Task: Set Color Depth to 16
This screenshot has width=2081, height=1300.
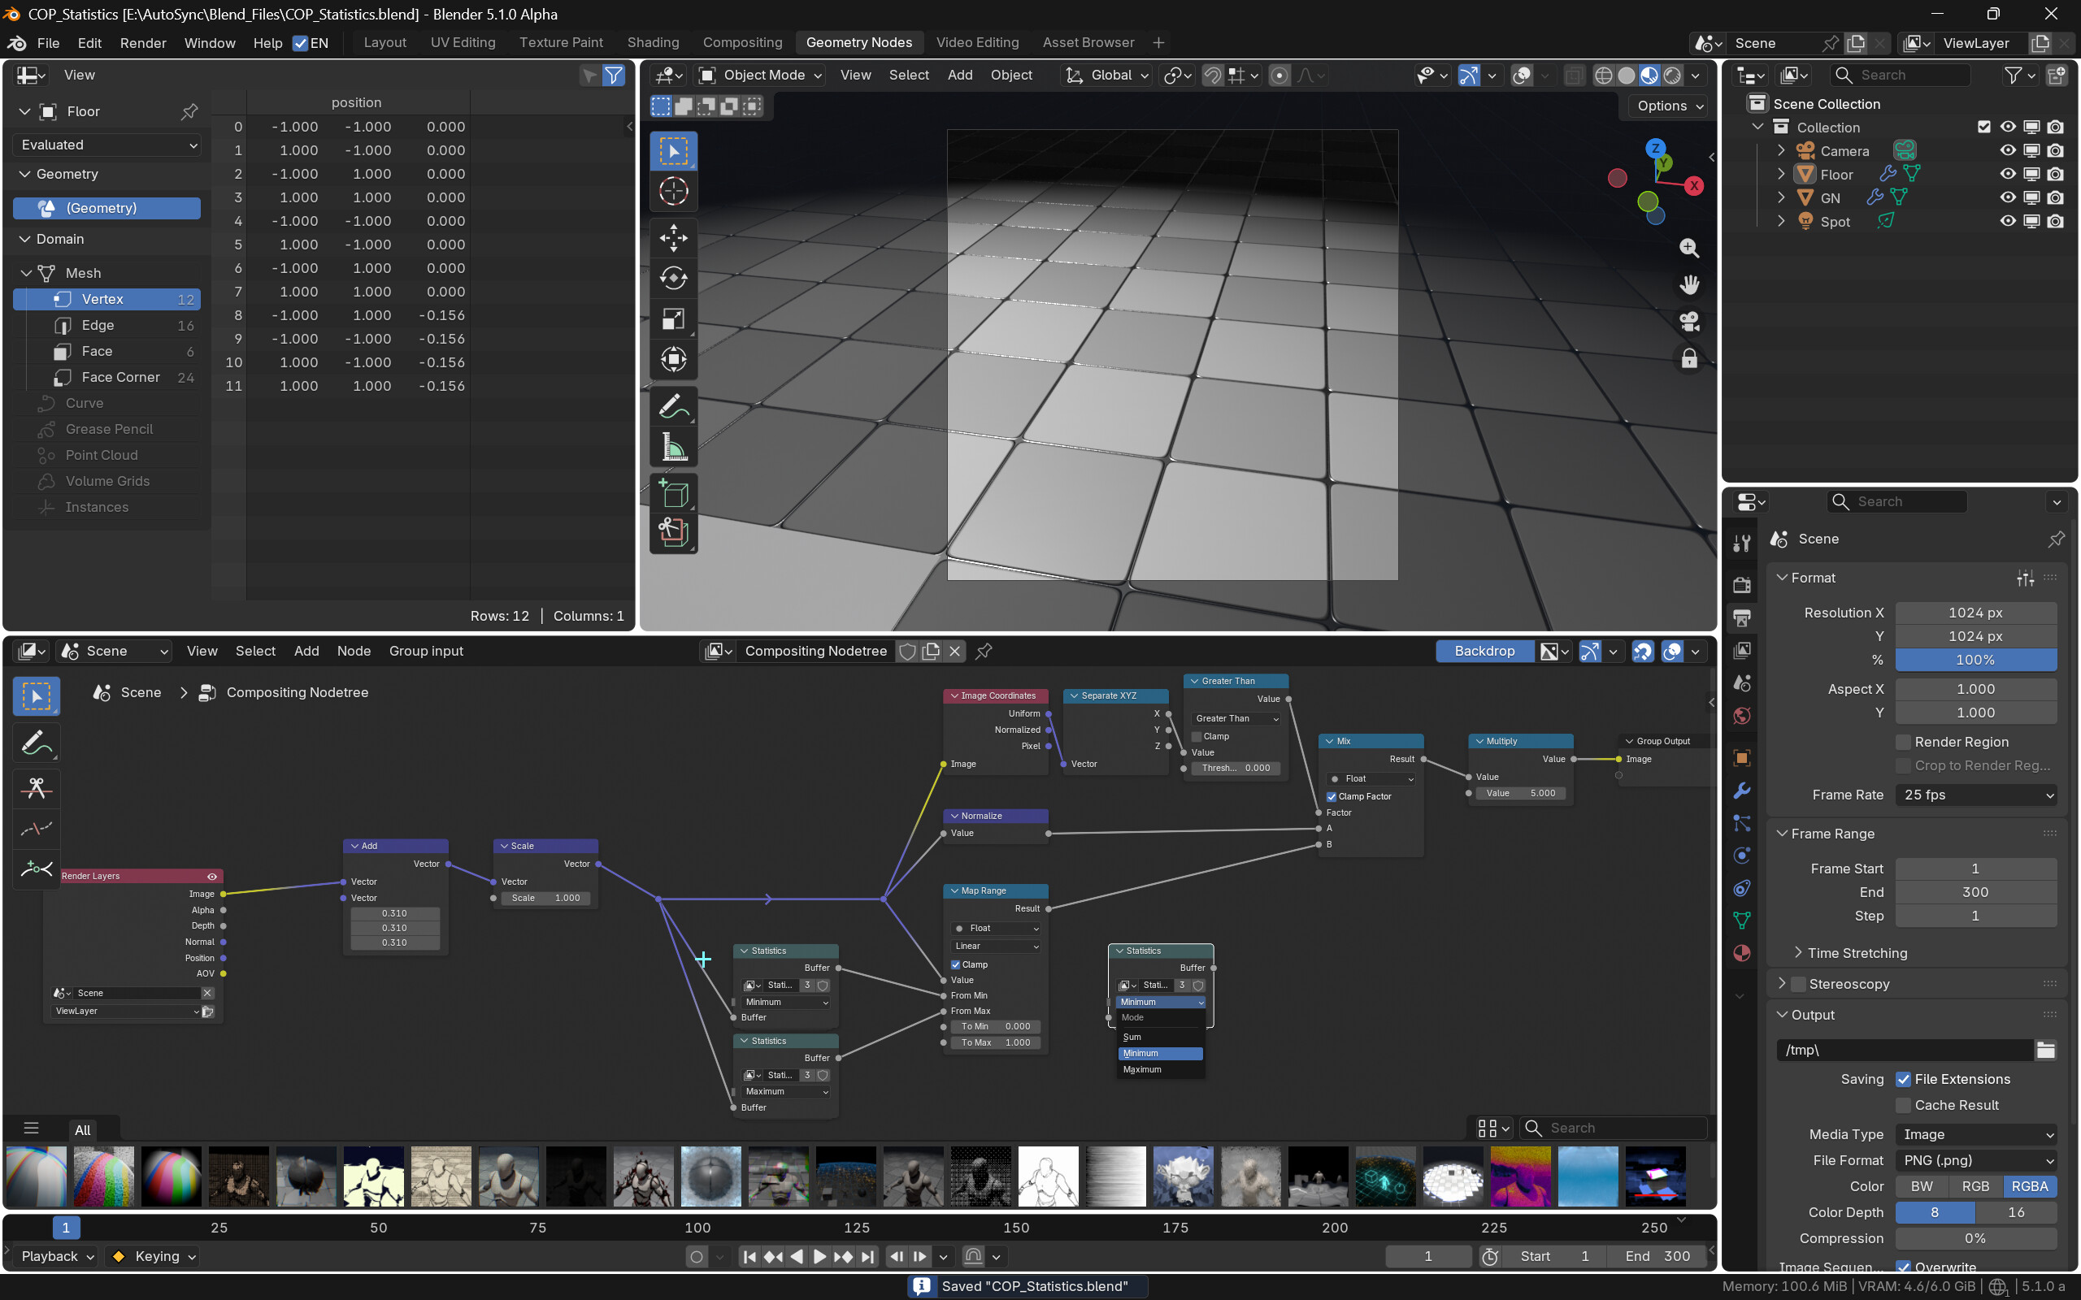Action: coord(2016,1212)
